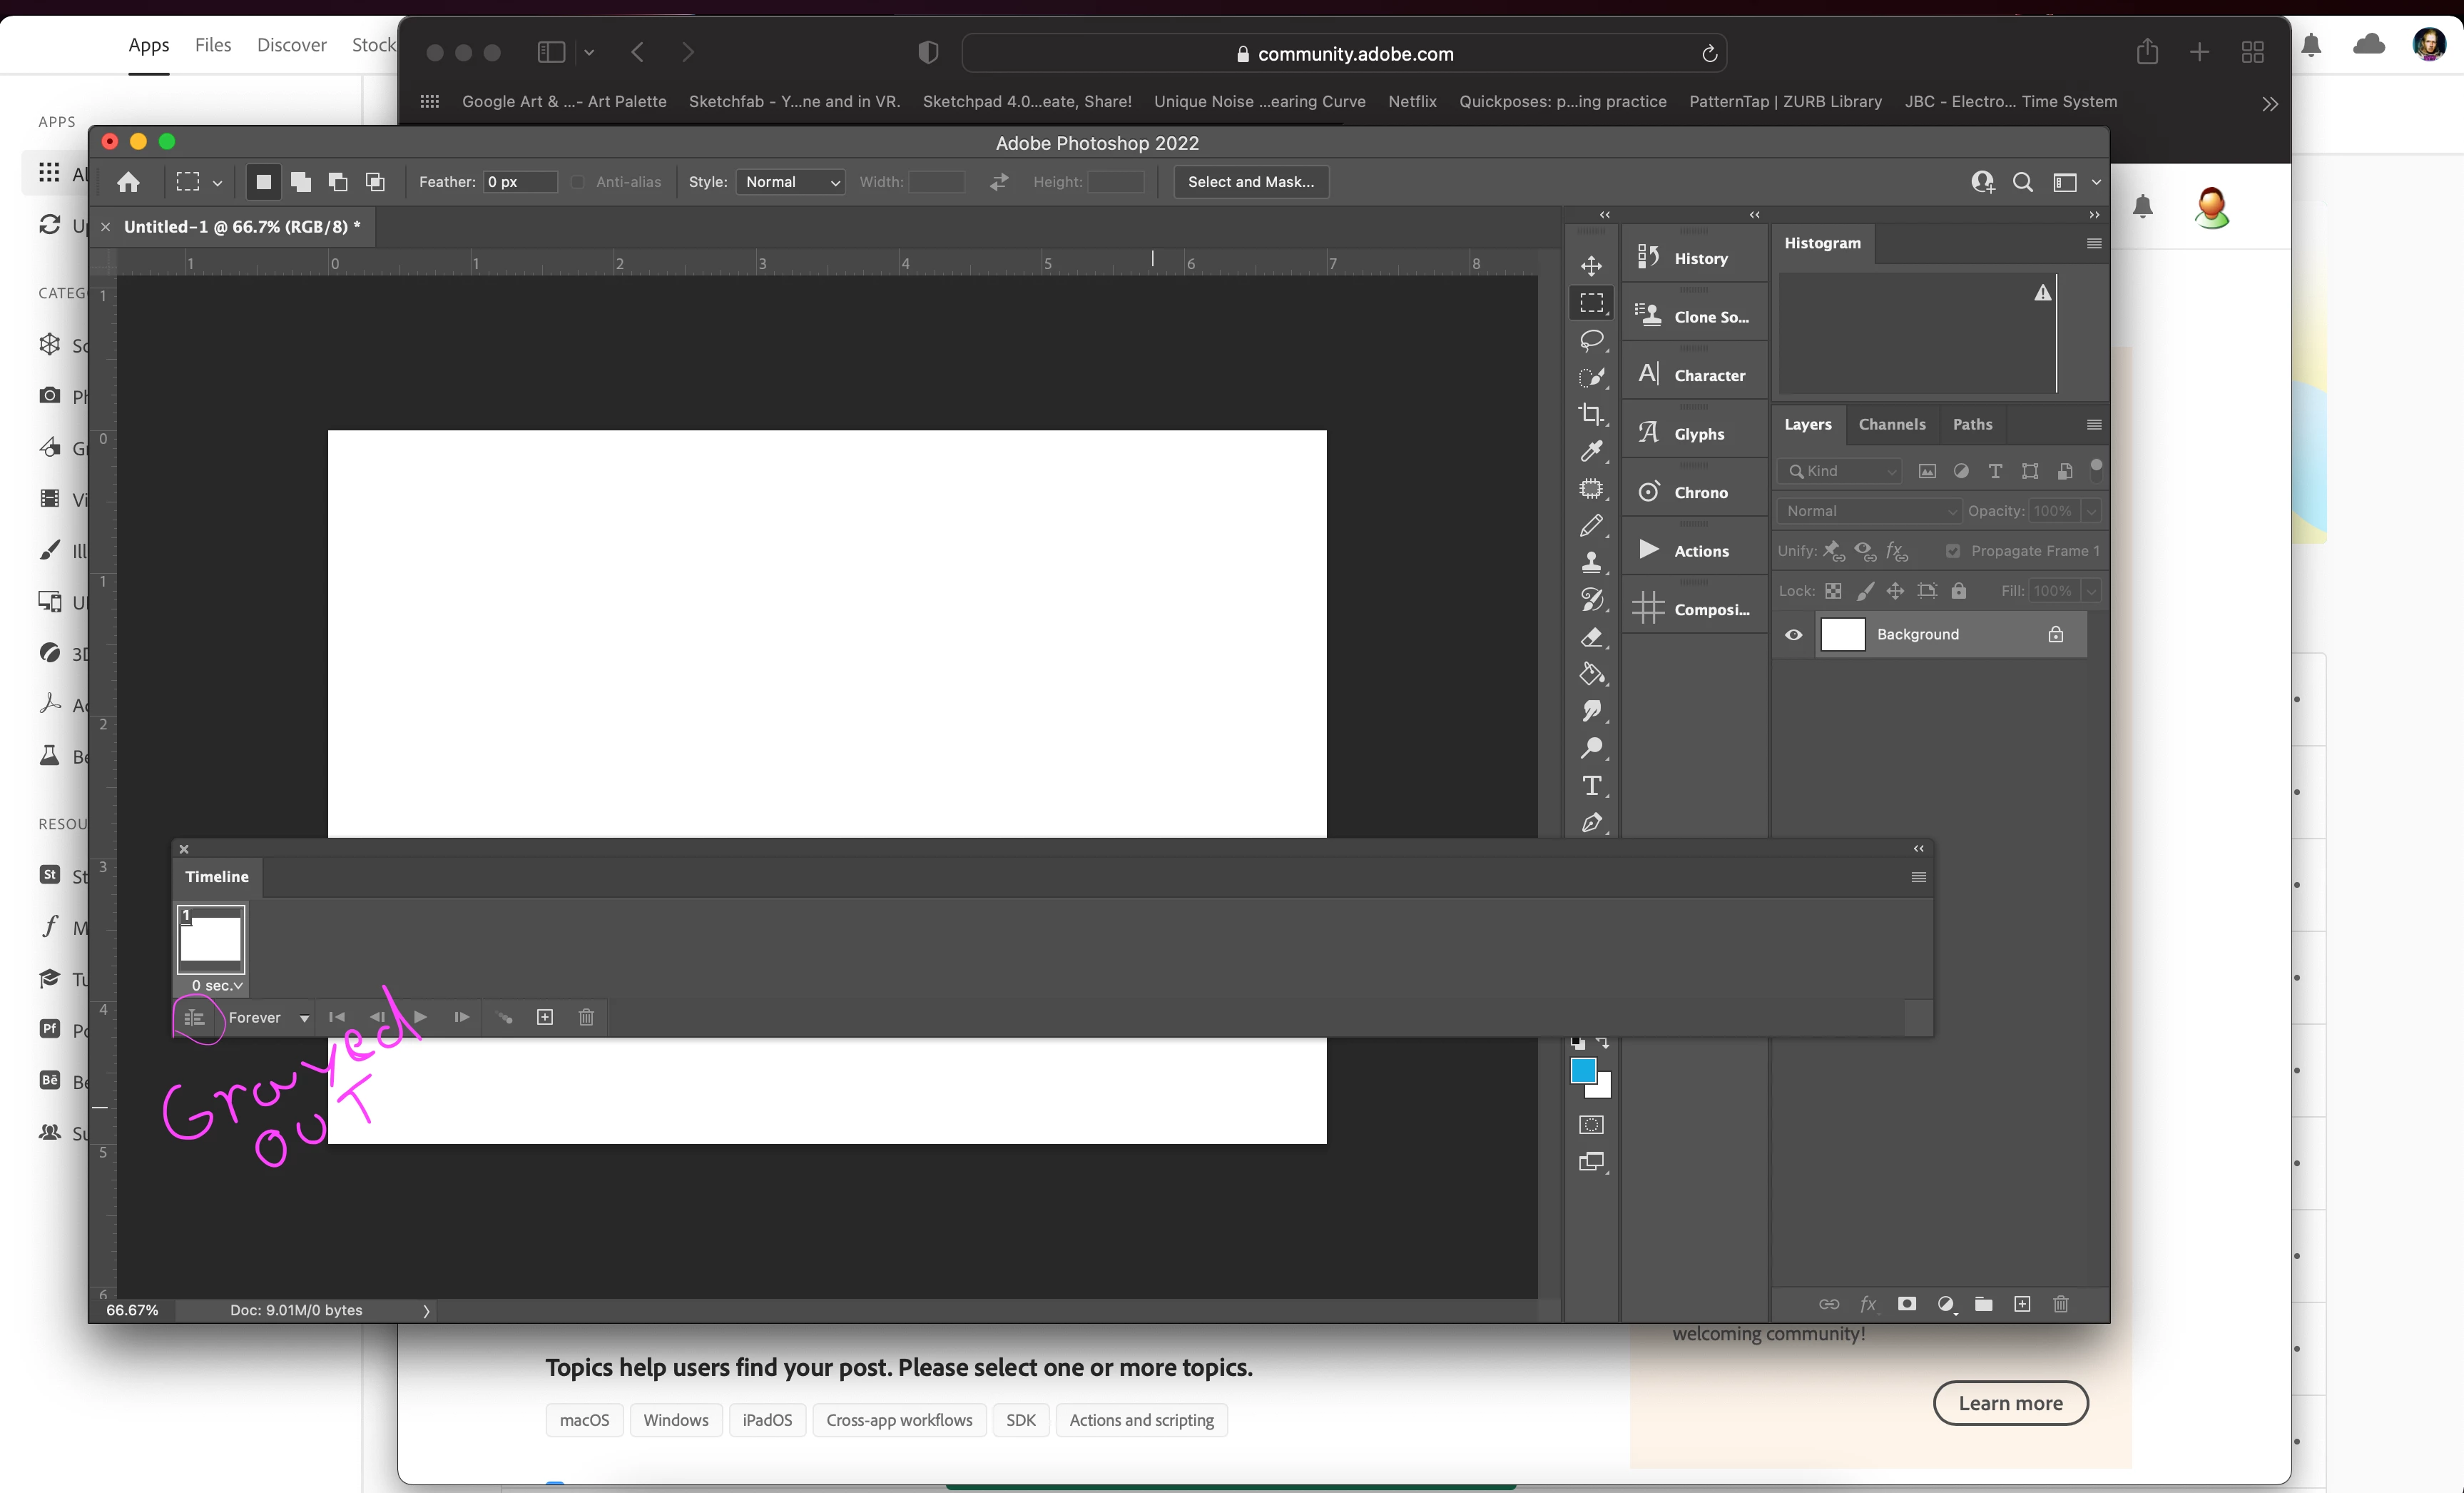Click the blue foreground color swatch
Viewport: 2464px width, 1493px height.
pos(1582,1071)
